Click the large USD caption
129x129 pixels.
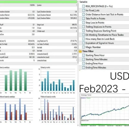click(x=120, y=76)
